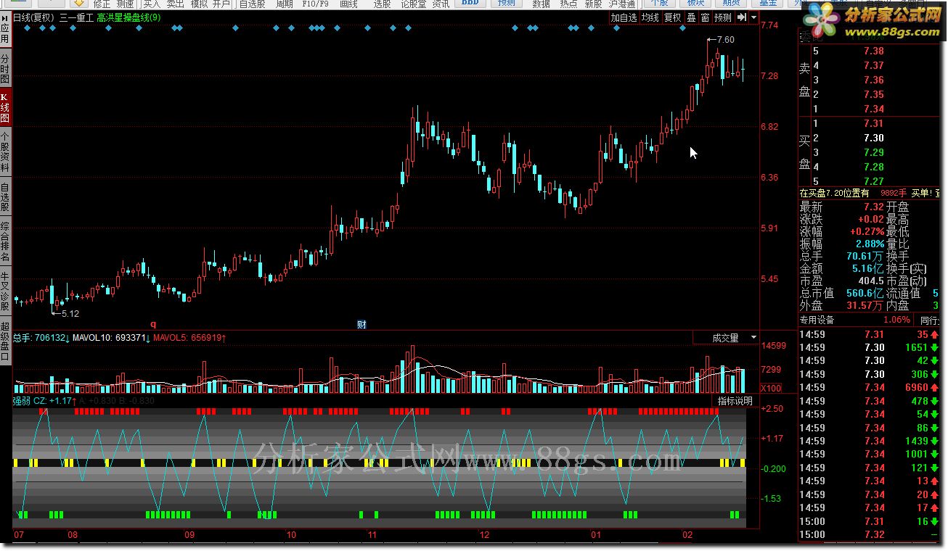
Task: Click the 指标说明 button
Action: pyautogui.click(x=735, y=401)
